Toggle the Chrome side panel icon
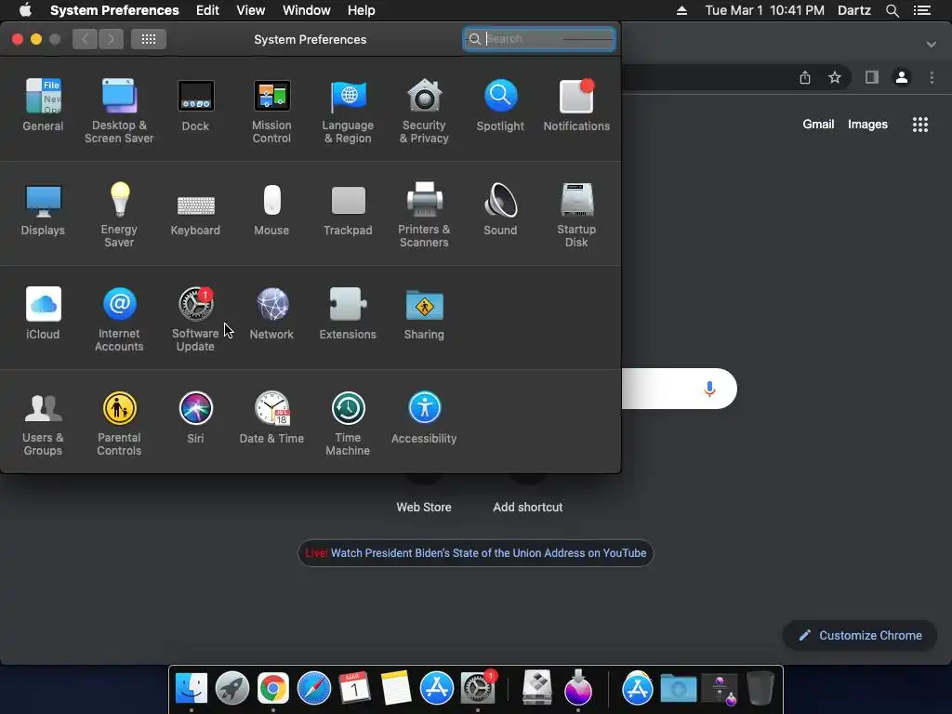The image size is (952, 714). point(872,77)
